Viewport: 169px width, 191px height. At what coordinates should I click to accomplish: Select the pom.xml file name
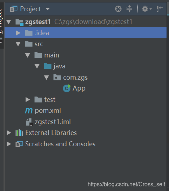[48, 111]
